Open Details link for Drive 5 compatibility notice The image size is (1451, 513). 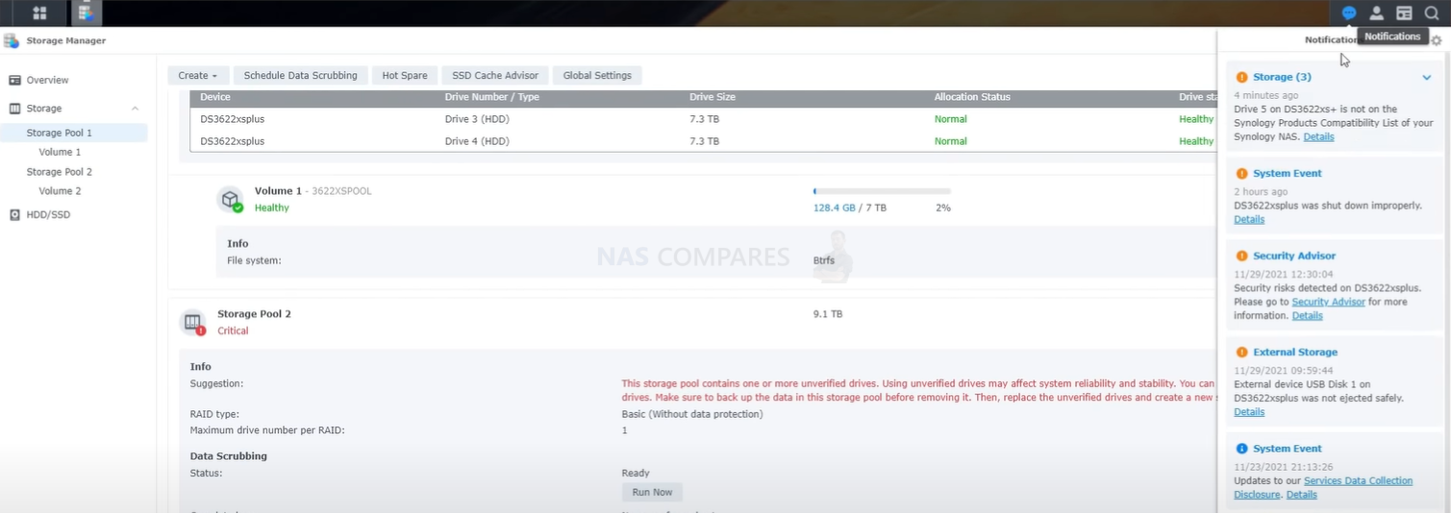1318,136
